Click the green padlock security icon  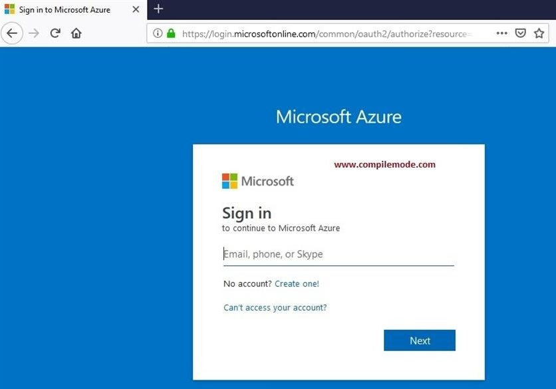pyautogui.click(x=170, y=33)
